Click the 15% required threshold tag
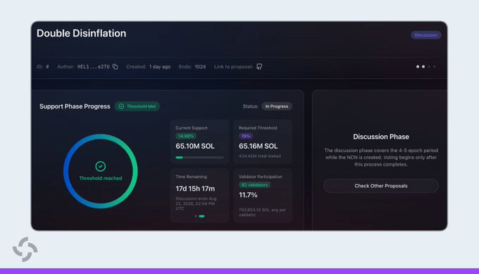This screenshot has width=479, height=274. [x=246, y=136]
